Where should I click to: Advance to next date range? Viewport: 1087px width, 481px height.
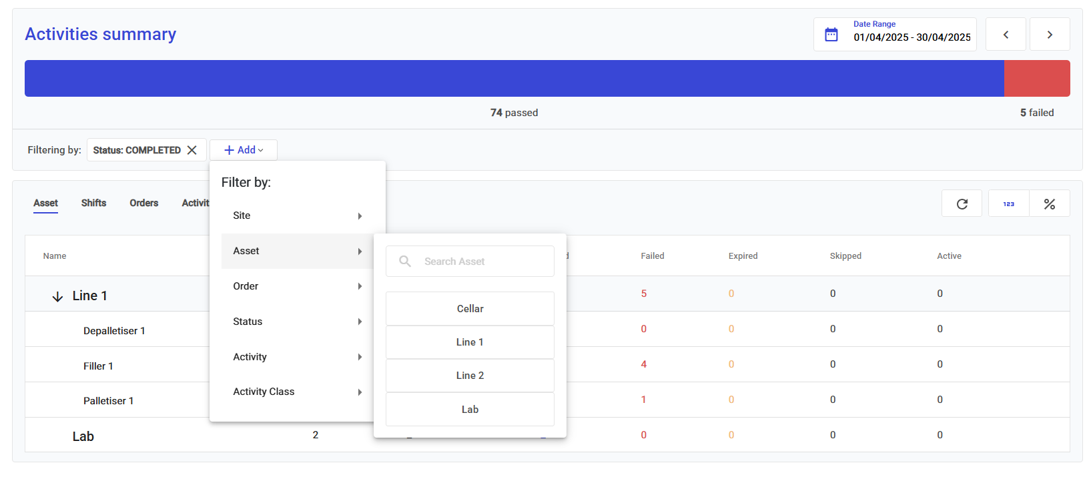click(x=1049, y=35)
